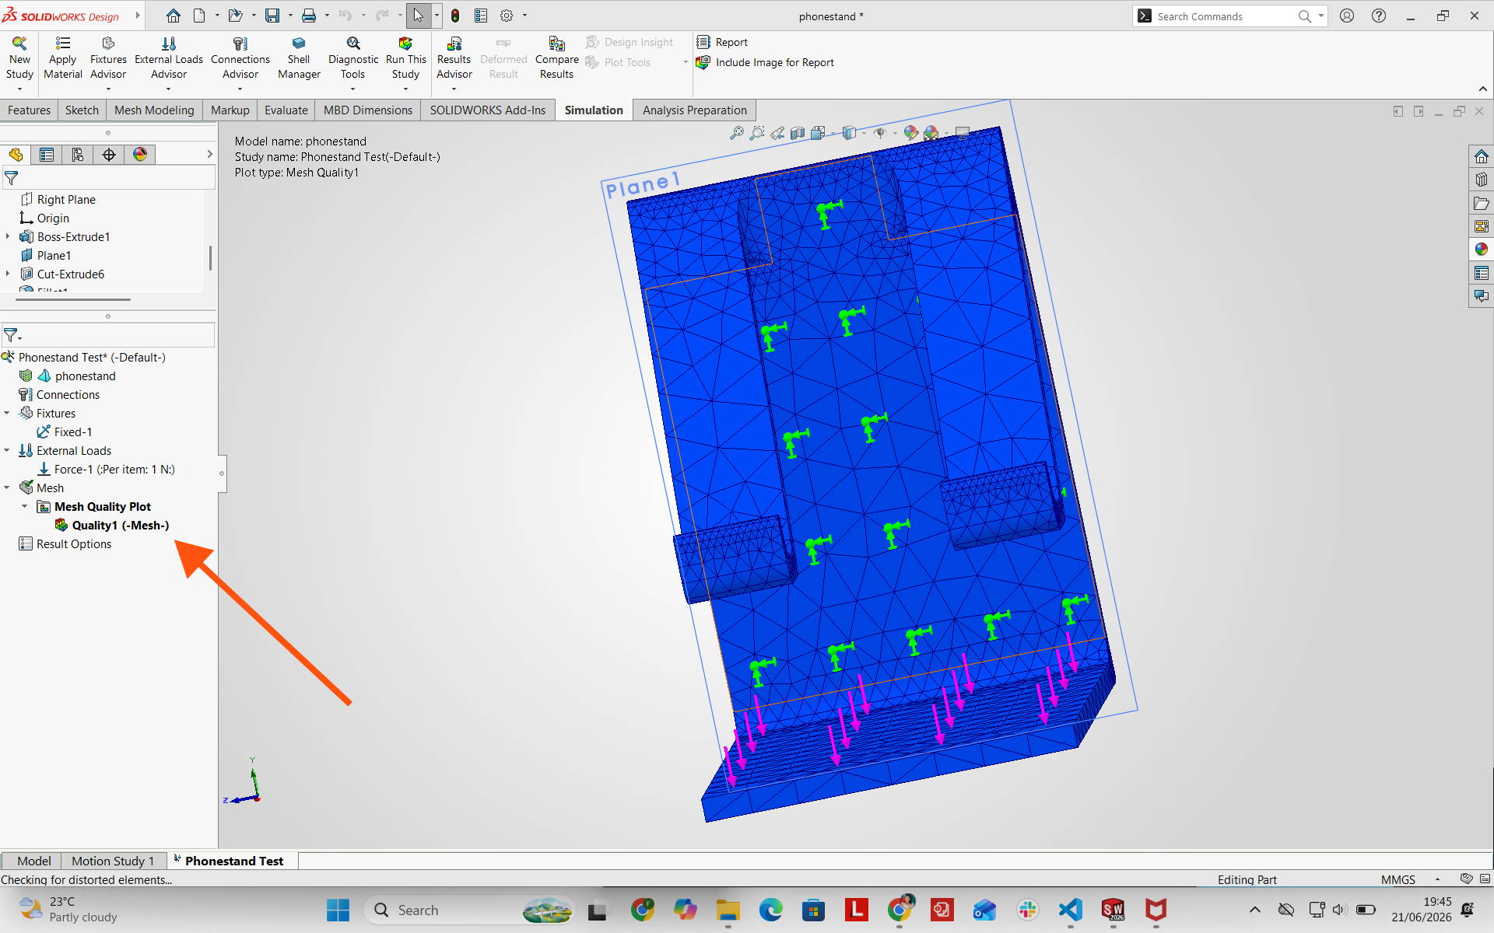1494x933 pixels.
Task: Click the Rebuild traffic light icon
Action: [x=455, y=16]
